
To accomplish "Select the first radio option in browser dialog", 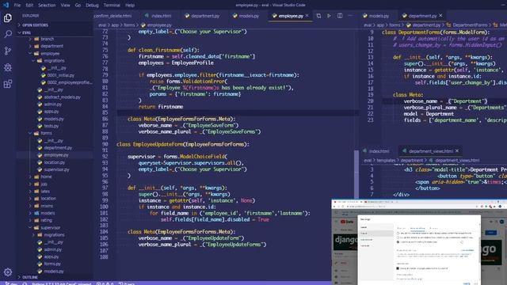I will point(398,233).
